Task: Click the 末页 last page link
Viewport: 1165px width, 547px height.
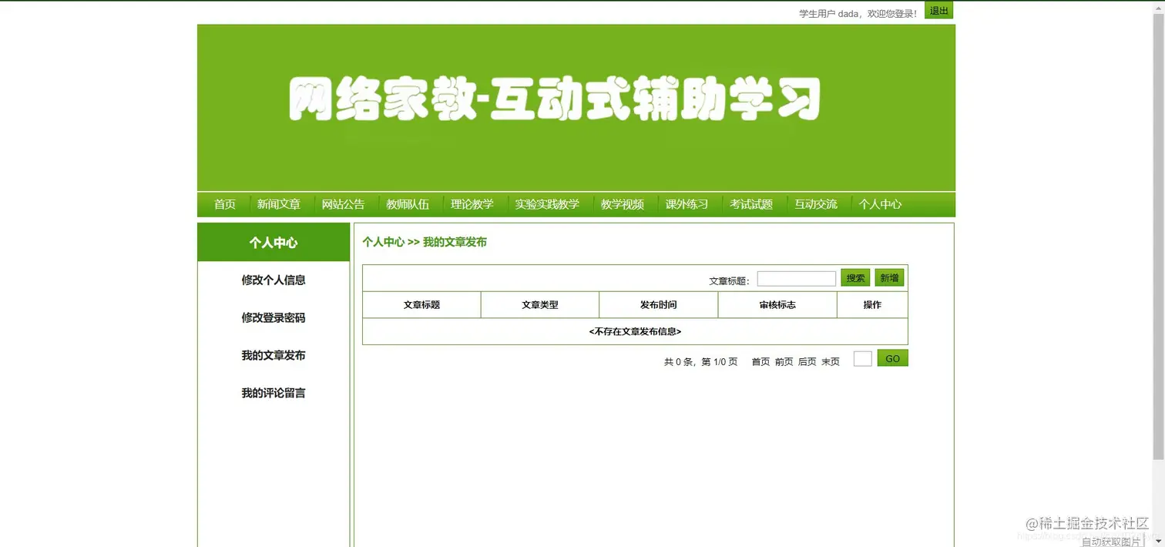Action: (x=829, y=361)
